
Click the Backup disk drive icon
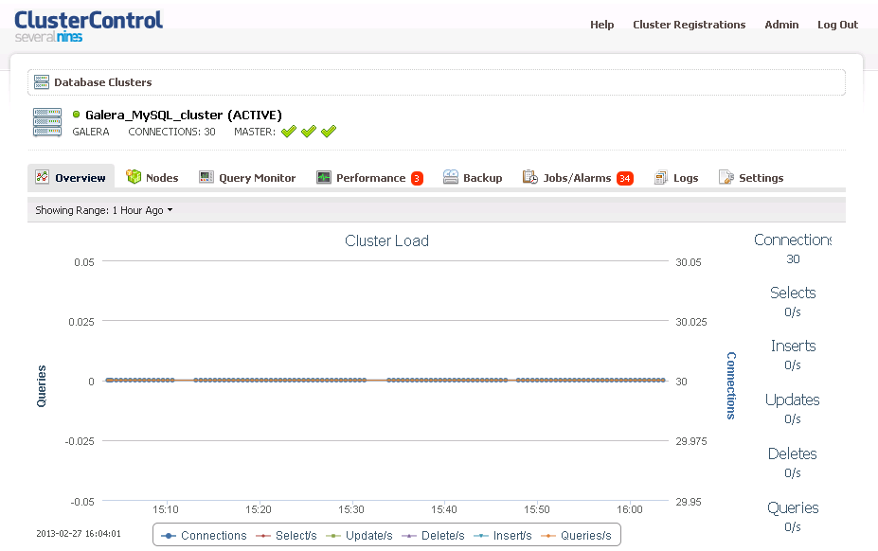(451, 177)
